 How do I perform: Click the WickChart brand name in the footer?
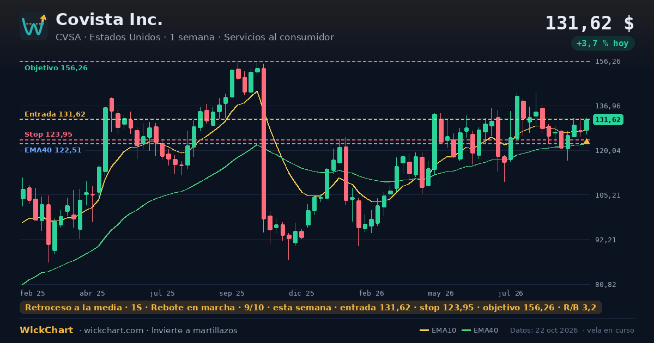coord(46,330)
